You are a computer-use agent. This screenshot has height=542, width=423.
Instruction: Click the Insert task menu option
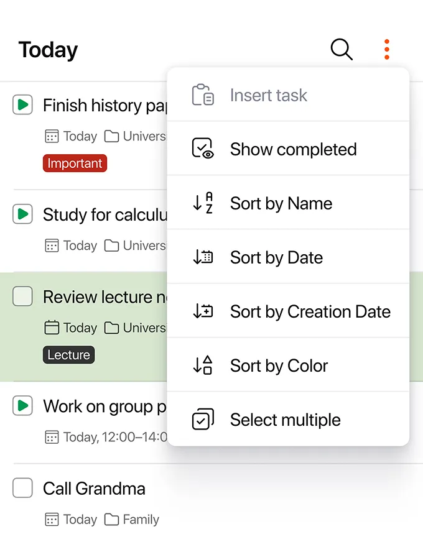268,95
